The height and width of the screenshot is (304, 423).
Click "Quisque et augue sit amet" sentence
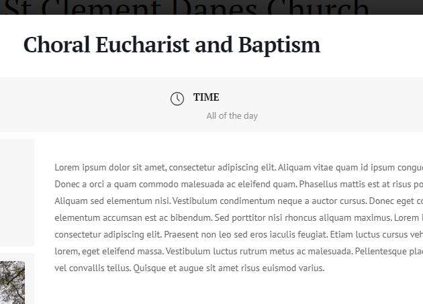pos(229,268)
